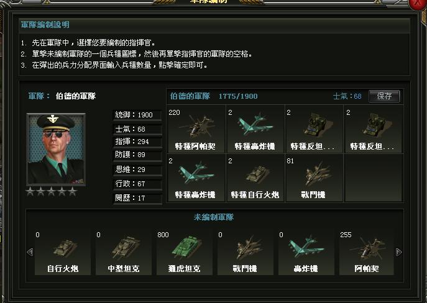Pick 自行火炮 from unassigned troops
The height and width of the screenshot is (303, 427).
(x=63, y=252)
